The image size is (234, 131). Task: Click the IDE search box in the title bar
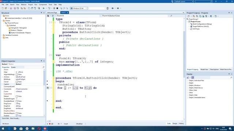(204, 1)
